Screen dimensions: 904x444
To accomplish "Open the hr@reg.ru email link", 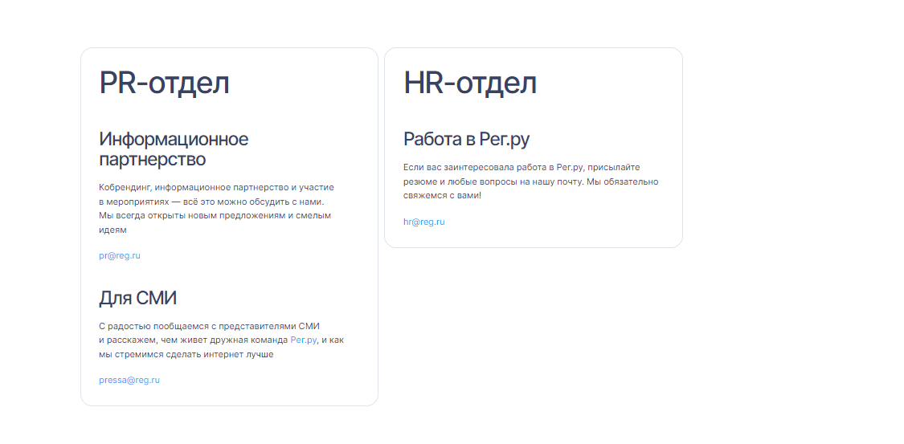I will coord(423,222).
